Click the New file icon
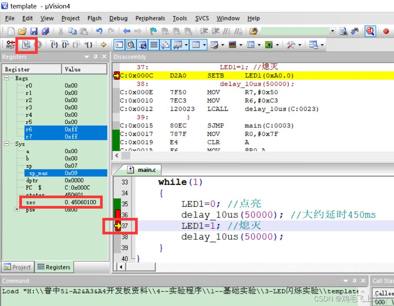394x306 pixels. pos(11,31)
